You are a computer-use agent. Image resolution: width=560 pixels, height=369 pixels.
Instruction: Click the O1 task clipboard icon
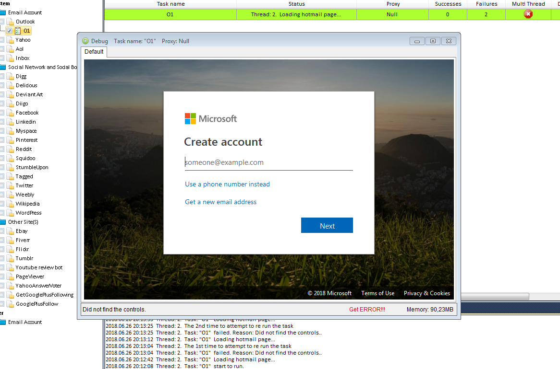click(x=18, y=31)
